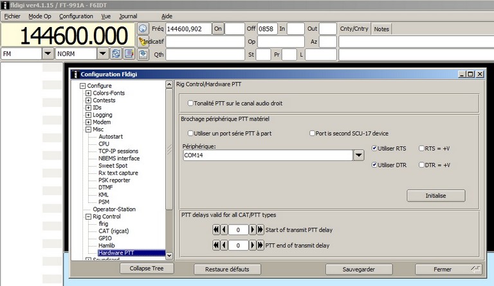Image resolution: width=494 pixels, height=286 pixels.
Task: Open the Périphérique COM14 dropdown
Action: coord(359,155)
